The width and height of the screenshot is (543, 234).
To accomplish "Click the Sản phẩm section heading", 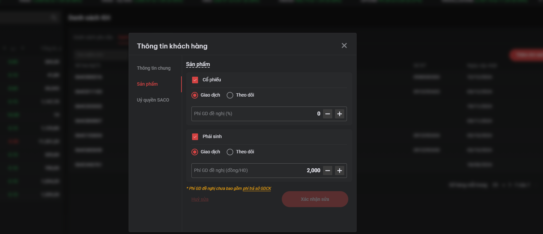I will point(198,64).
